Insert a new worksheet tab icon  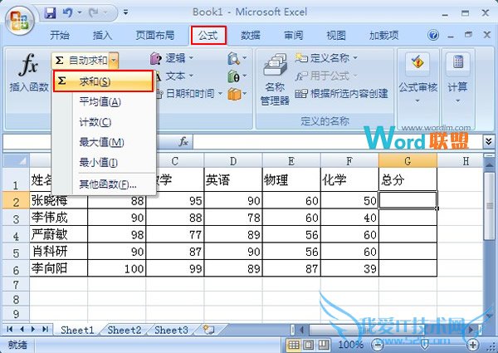point(208,330)
